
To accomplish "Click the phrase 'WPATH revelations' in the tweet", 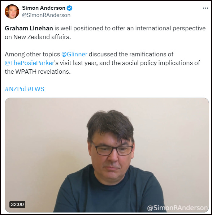I will point(43,72).
